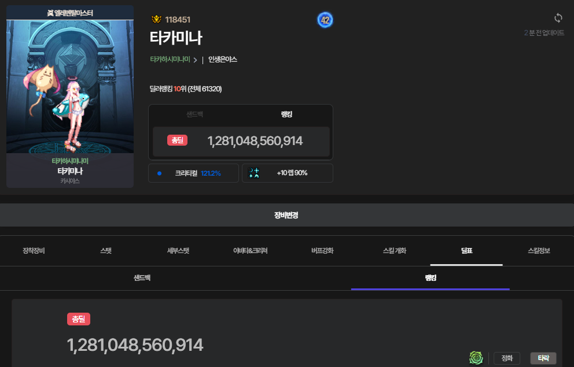The width and height of the screenshot is (574, 367).
Task: Go to the 스킬정보 tab
Action: click(539, 251)
